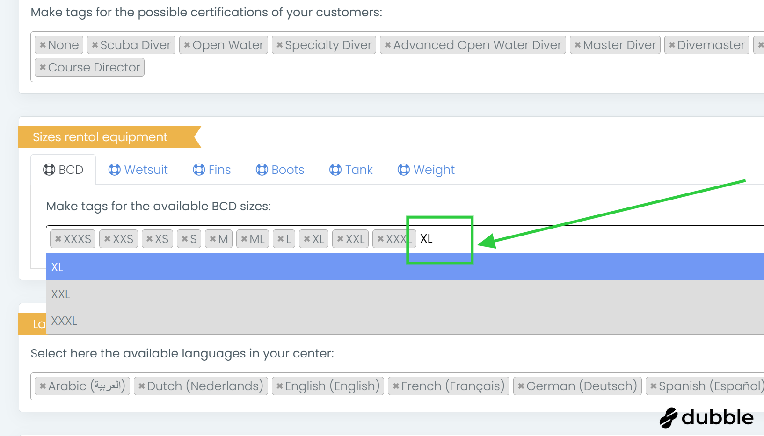The width and height of the screenshot is (764, 436).
Task: Click the dubble logo
Action: (706, 417)
